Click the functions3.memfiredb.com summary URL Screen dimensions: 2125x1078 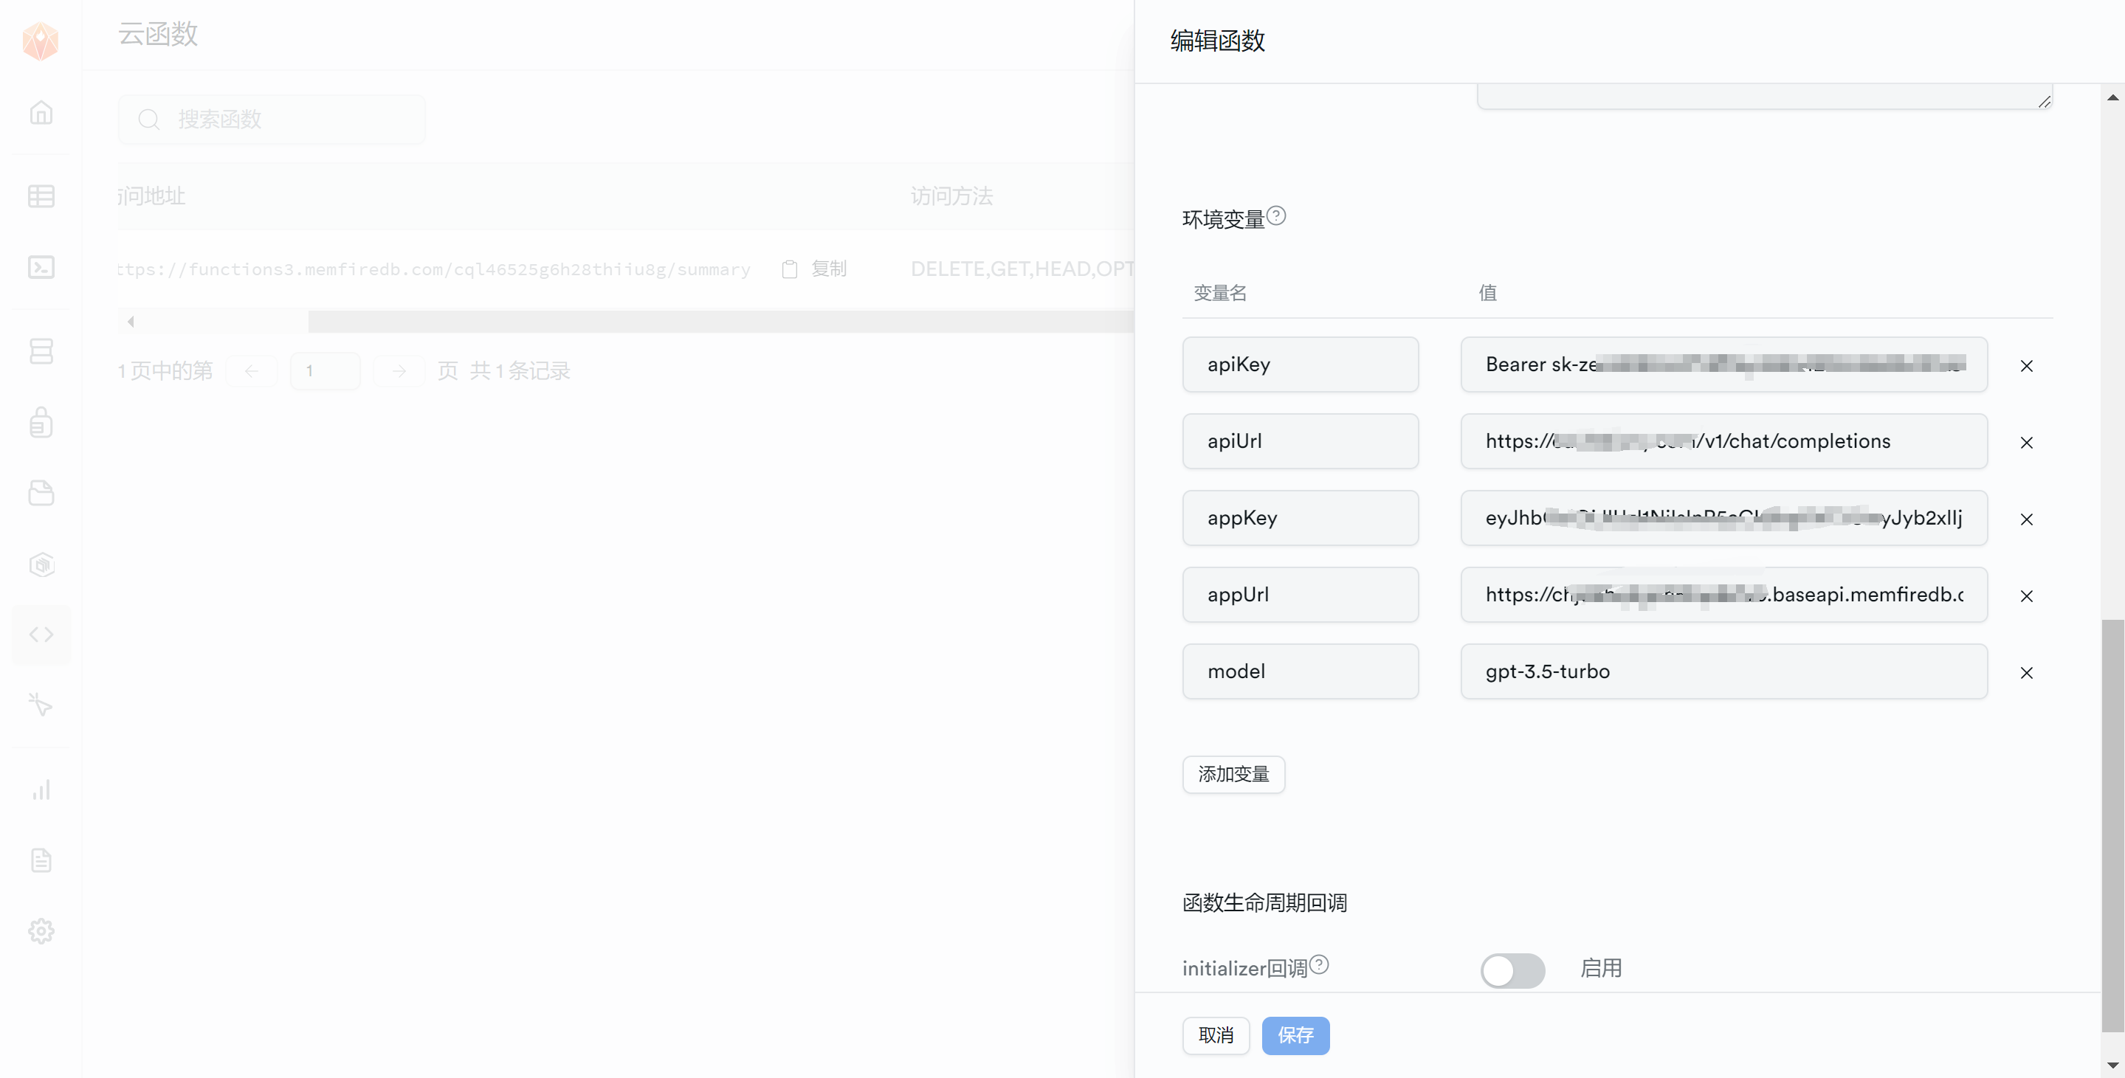[x=434, y=270]
